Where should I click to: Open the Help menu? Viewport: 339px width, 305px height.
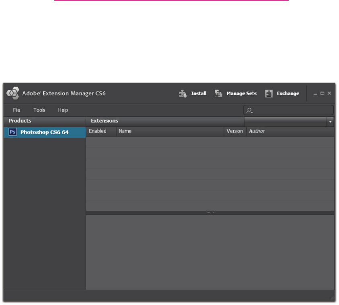click(63, 110)
